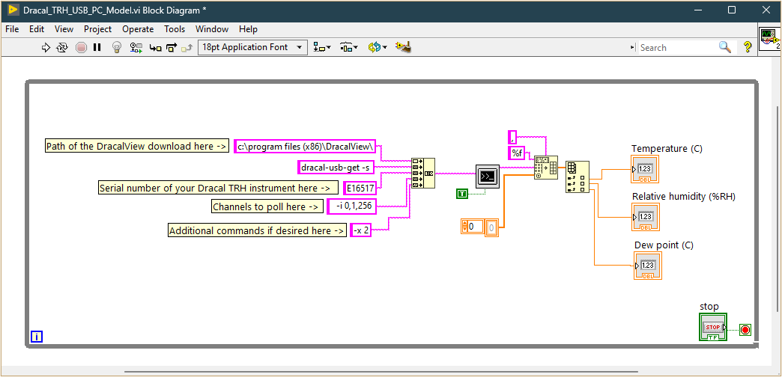The width and height of the screenshot is (782, 377).
Task: Select the Concatenate Strings node
Action: (x=423, y=174)
